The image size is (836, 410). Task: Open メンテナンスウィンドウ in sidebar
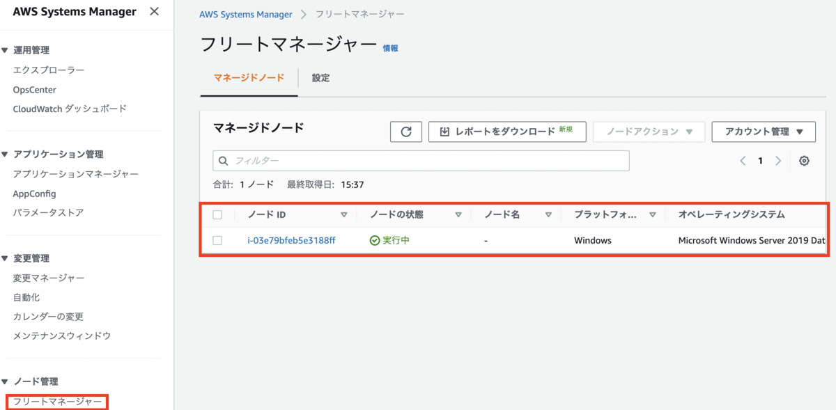click(62, 336)
